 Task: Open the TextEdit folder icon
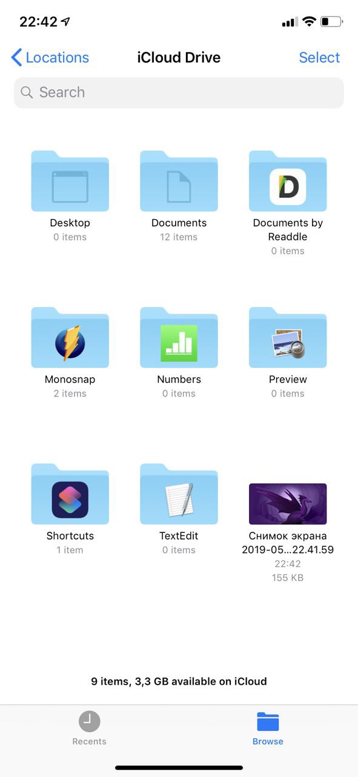[179, 494]
